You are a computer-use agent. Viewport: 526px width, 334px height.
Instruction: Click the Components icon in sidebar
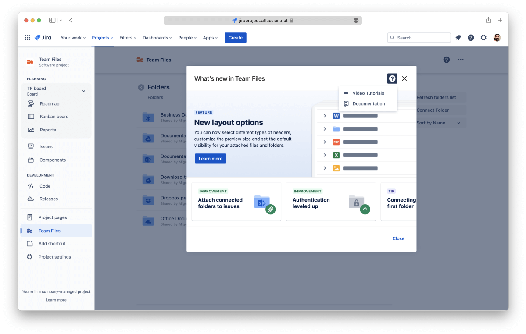(x=31, y=160)
